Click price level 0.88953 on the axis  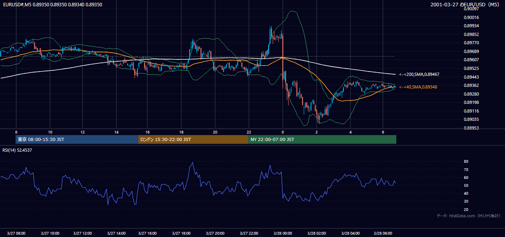(x=471, y=128)
